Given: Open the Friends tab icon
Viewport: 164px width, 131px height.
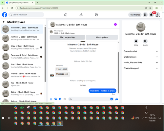Looking at the screenshot, I should coord(81,15).
